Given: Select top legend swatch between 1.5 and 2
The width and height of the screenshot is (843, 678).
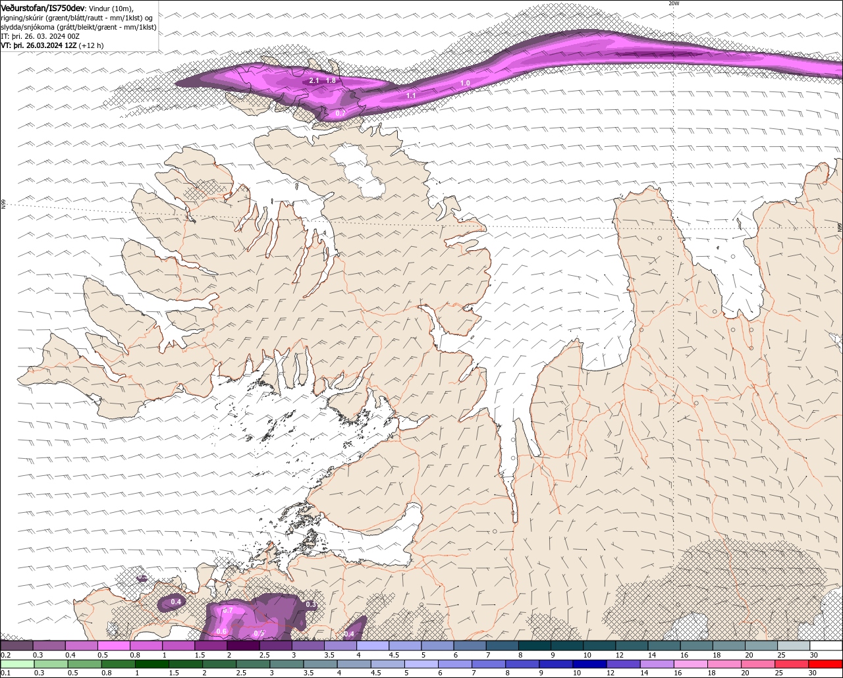Looking at the screenshot, I should (211, 645).
